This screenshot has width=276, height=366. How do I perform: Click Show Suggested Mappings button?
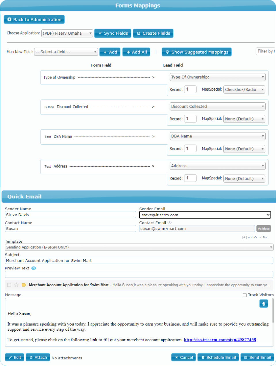[x=197, y=52]
